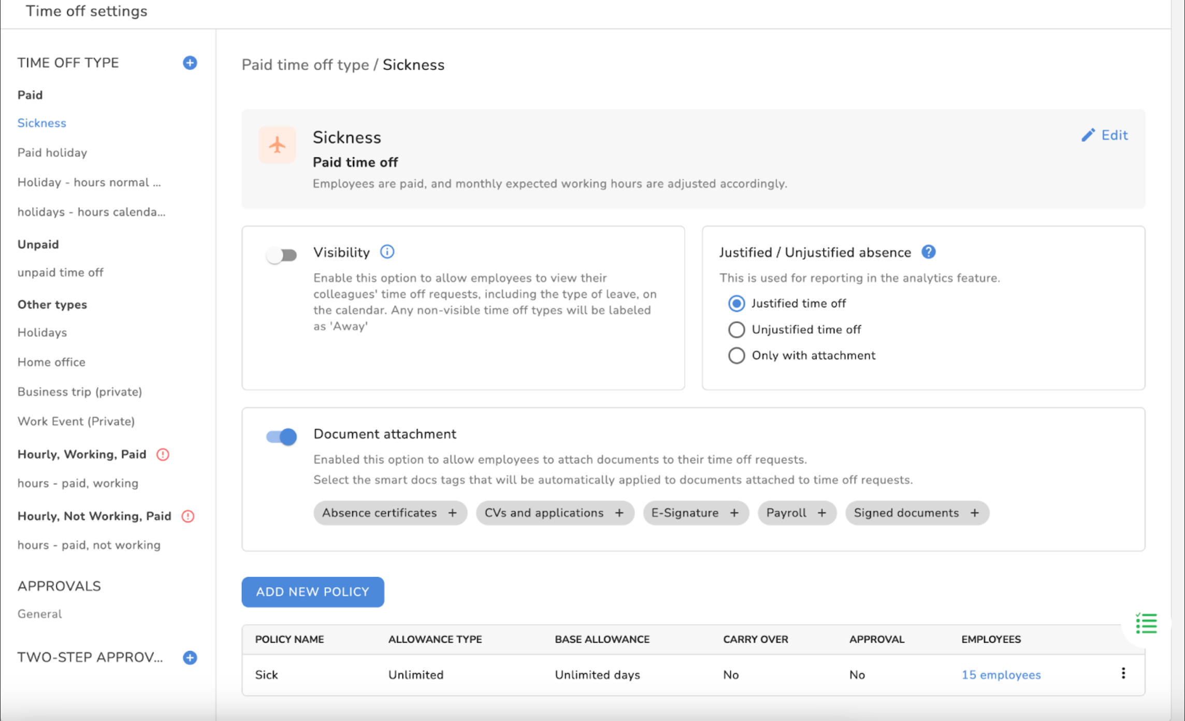Open the green checklist icon

point(1146,623)
